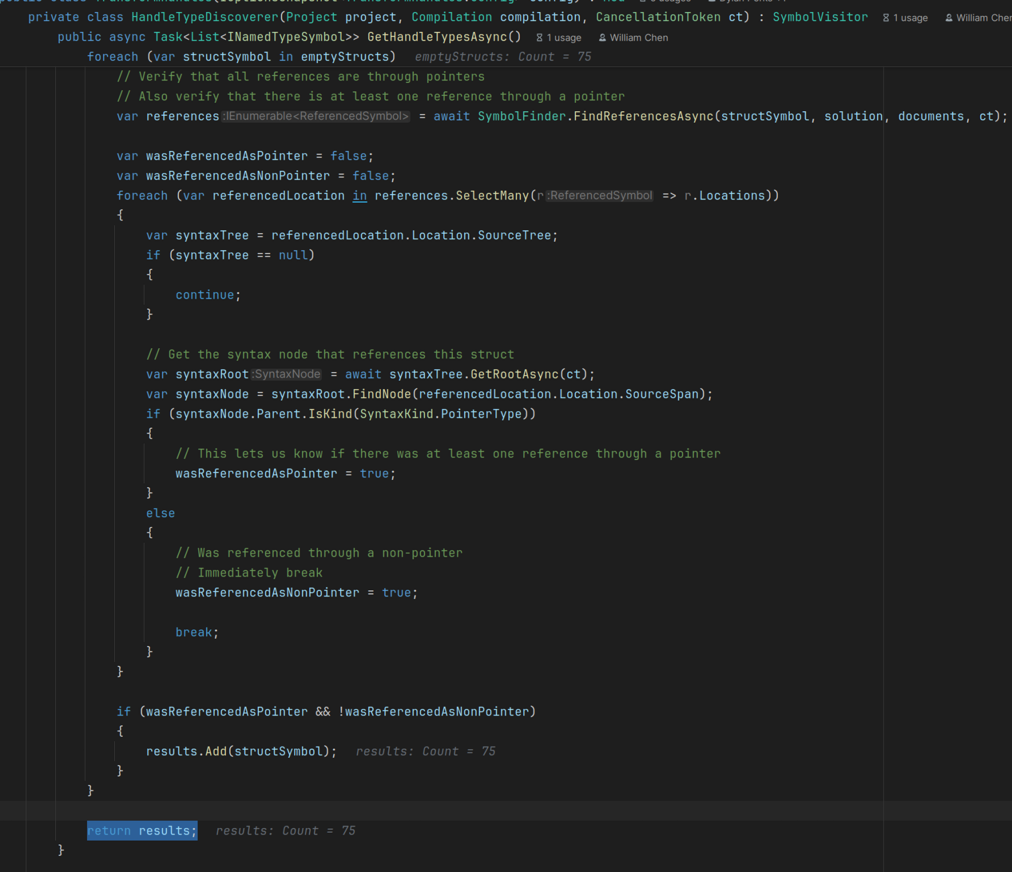Click the William Chen author lens on the HandleTypeDiscoverer line

(x=979, y=18)
